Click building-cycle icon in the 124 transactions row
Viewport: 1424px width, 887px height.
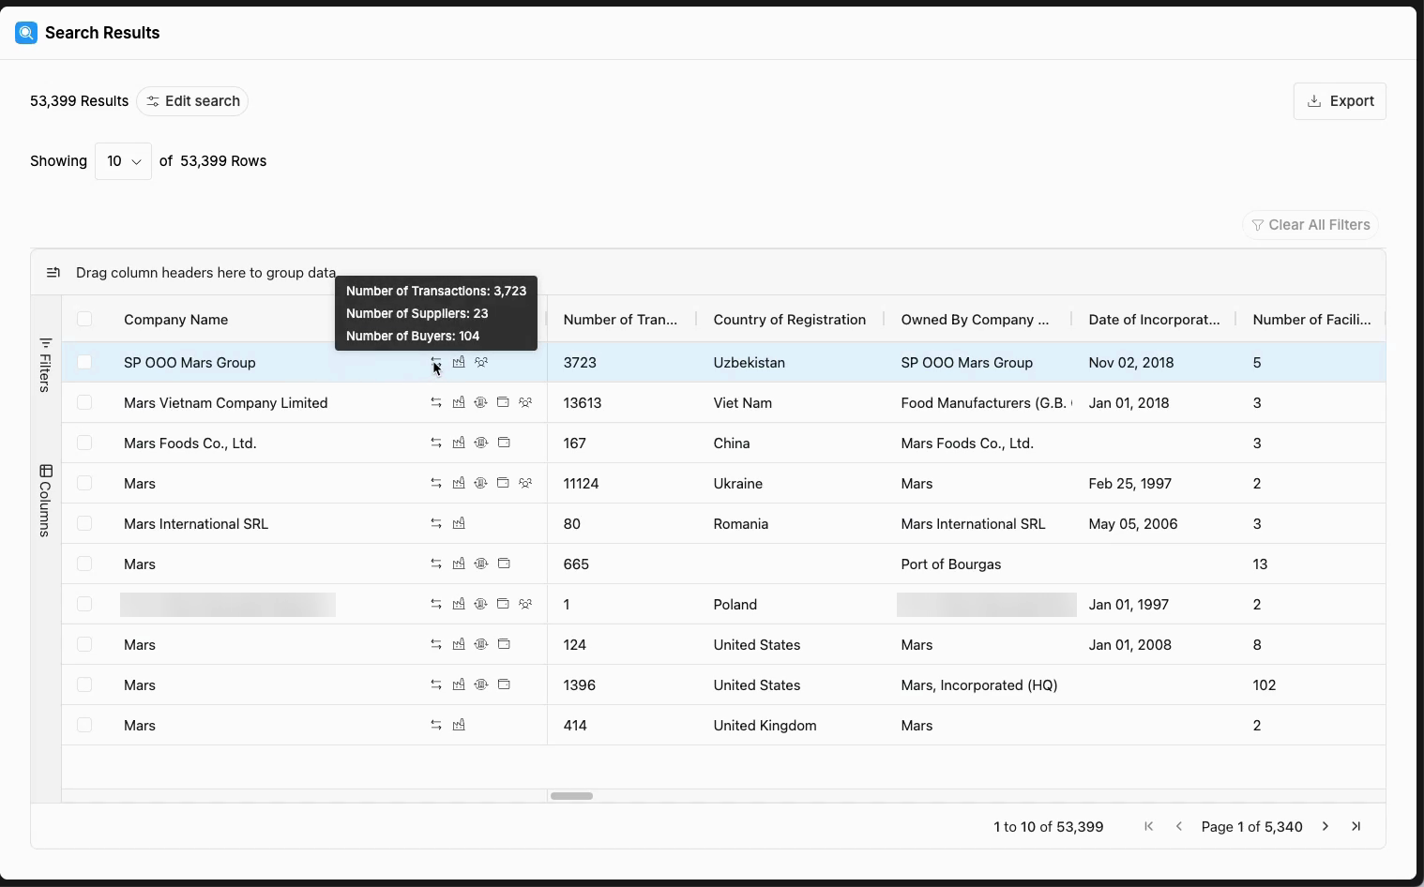click(x=481, y=644)
